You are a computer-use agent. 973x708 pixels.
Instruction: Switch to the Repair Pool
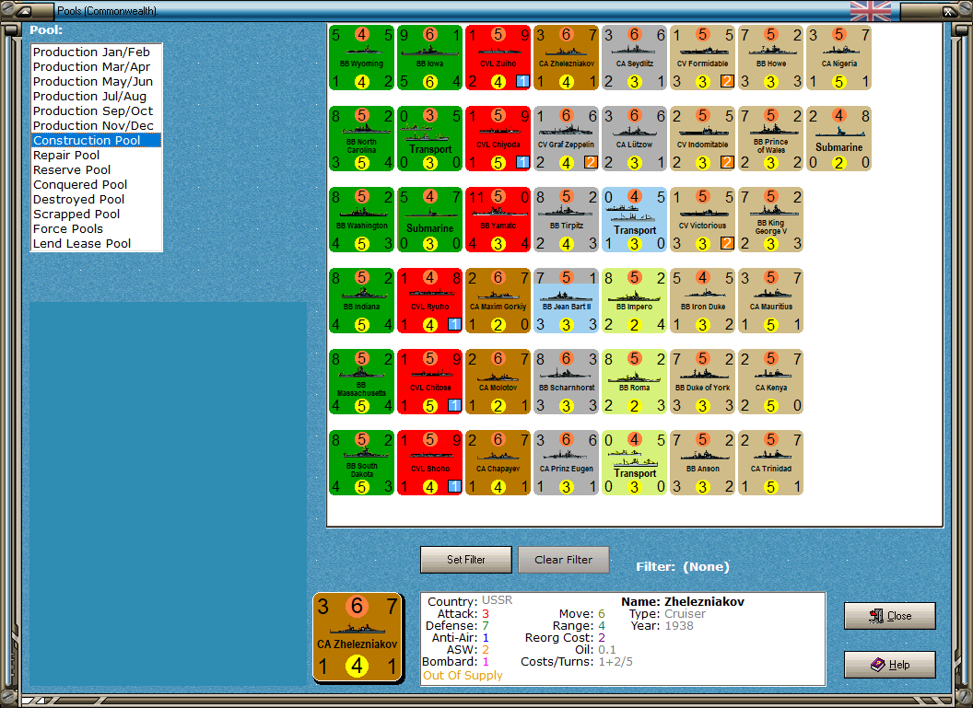(96, 155)
